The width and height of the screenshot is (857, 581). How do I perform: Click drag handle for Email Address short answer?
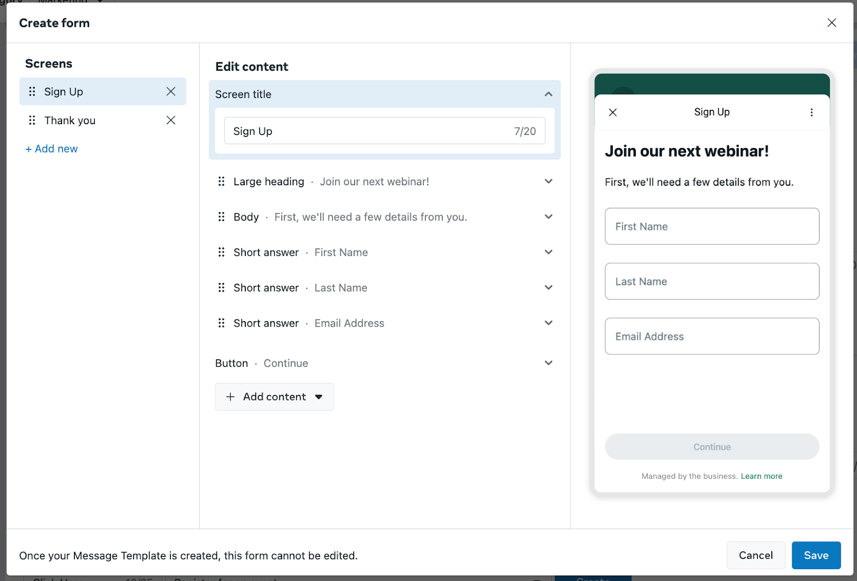(221, 323)
